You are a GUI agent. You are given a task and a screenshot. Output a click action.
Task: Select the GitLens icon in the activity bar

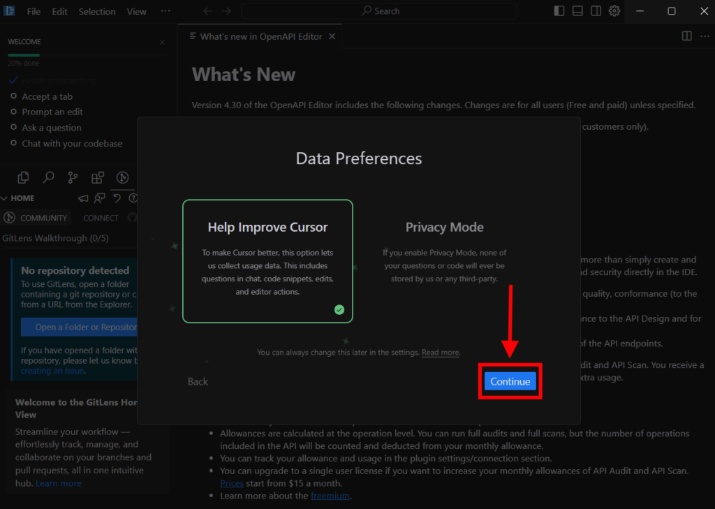pos(122,177)
